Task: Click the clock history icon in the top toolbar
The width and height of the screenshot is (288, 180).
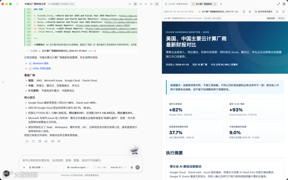Action: coord(151,4)
